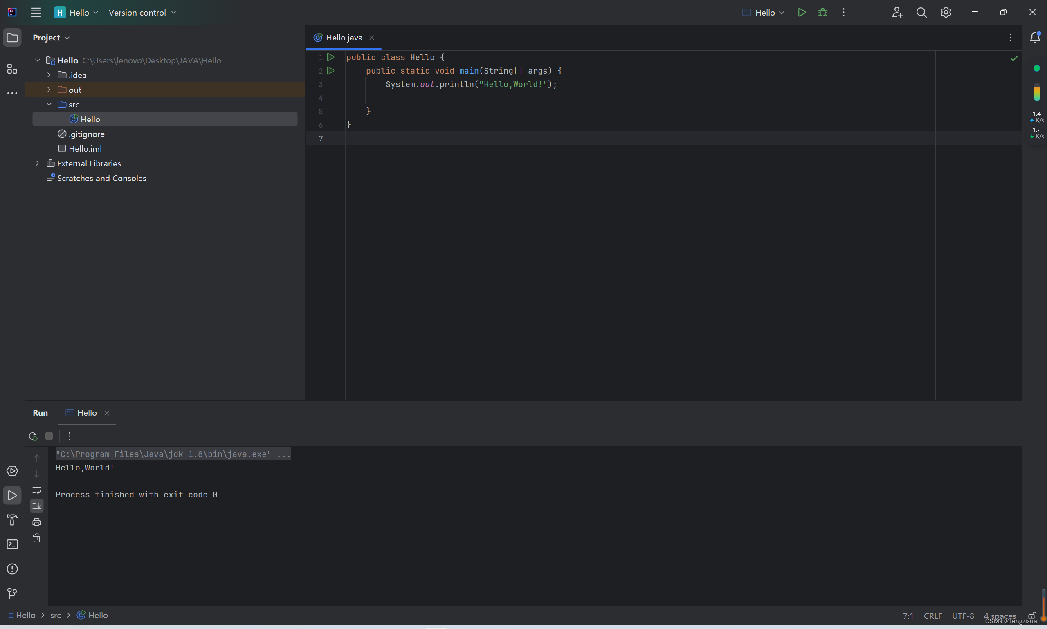Open the Terminal tool window

pos(12,544)
